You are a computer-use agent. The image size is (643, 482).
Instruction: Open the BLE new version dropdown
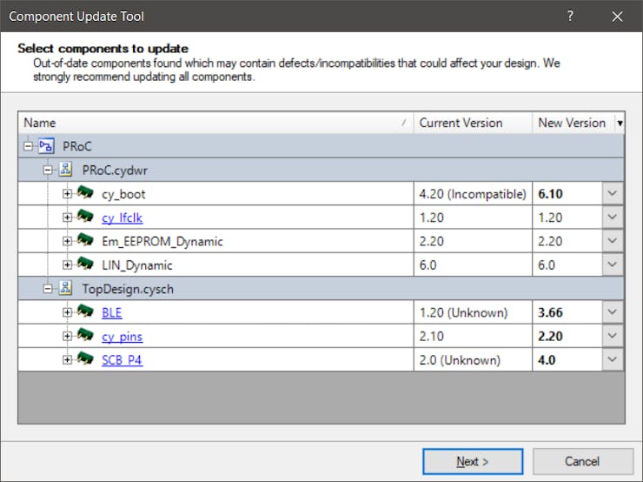(613, 312)
